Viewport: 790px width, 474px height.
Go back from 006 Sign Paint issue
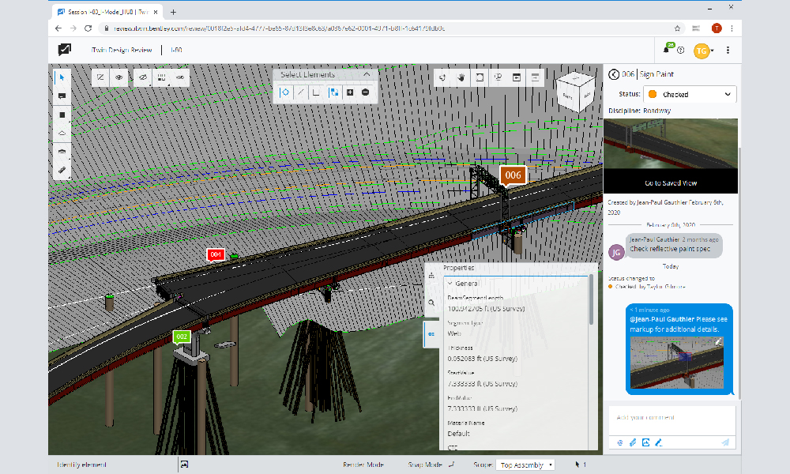[614, 74]
